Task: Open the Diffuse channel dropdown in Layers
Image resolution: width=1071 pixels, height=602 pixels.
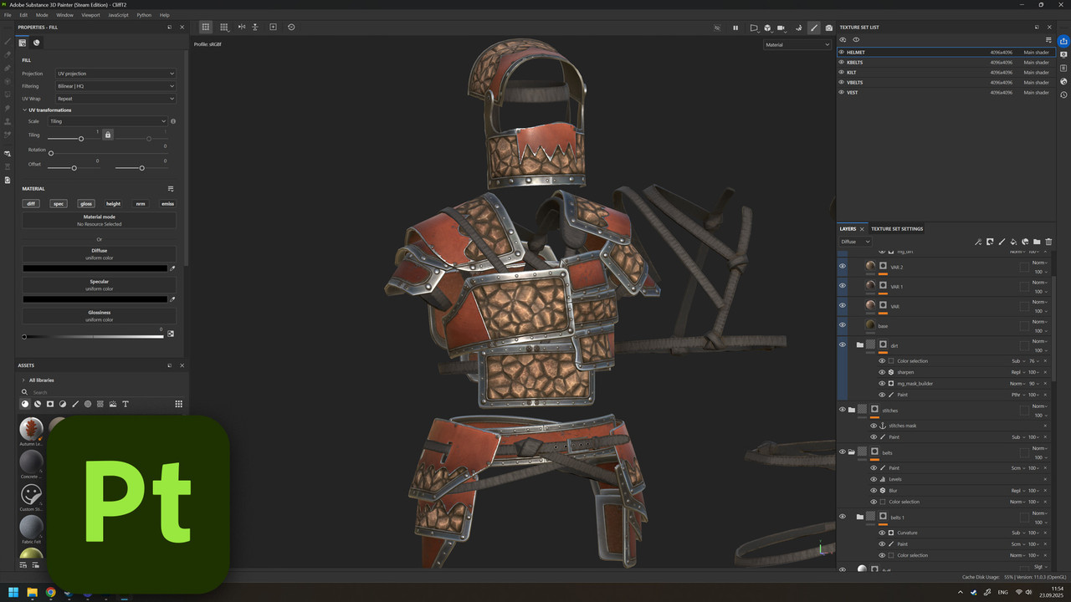Action: 855,242
